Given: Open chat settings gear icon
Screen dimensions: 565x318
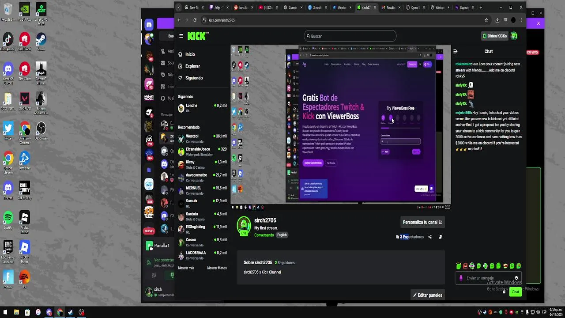Looking at the screenshot, I should (504, 292).
